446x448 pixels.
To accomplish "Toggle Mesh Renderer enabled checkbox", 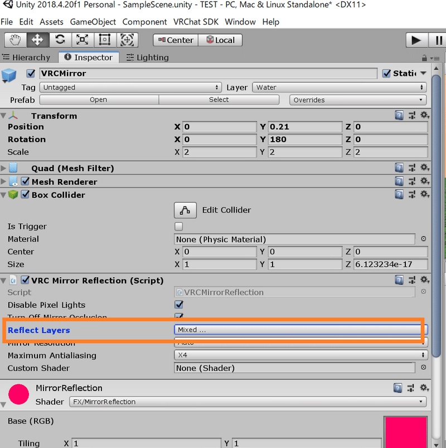I will [x=26, y=181].
